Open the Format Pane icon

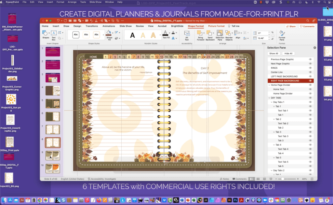(x=282, y=33)
